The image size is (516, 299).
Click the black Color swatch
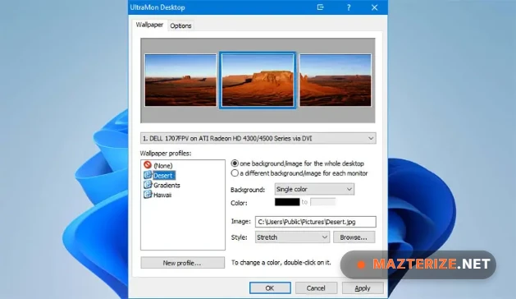287,202
